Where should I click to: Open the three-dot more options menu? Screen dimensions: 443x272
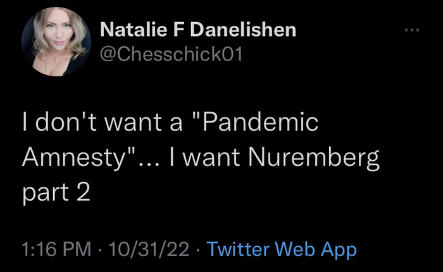tap(411, 30)
